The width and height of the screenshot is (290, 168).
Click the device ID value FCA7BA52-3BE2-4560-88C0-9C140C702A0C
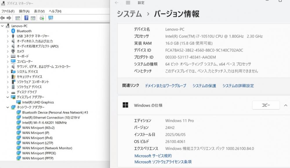pyautogui.click(x=204, y=50)
